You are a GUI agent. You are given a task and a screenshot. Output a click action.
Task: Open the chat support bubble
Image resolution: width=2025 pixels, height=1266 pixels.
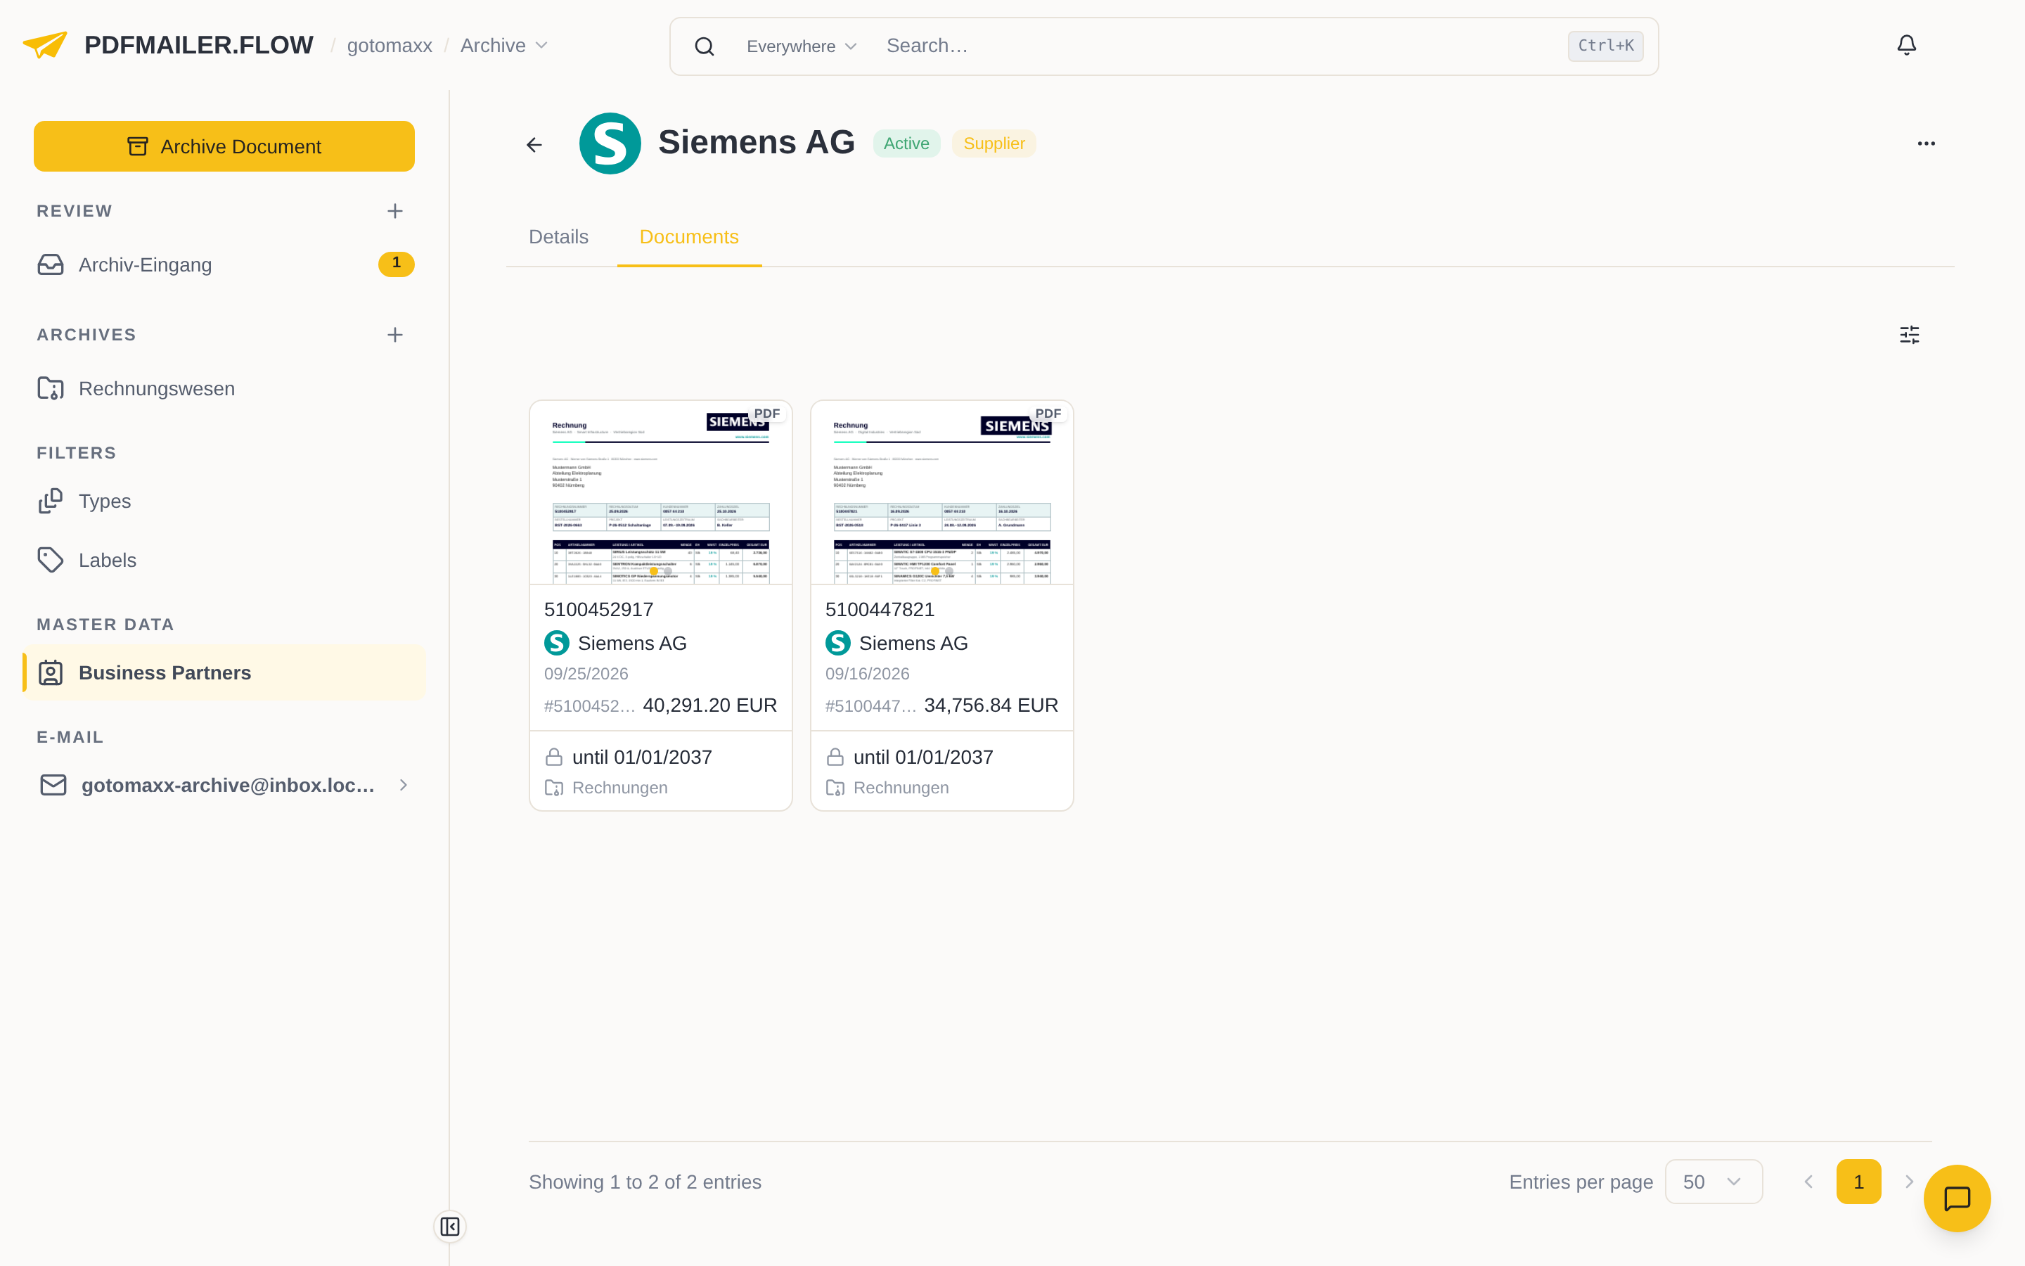click(1956, 1198)
